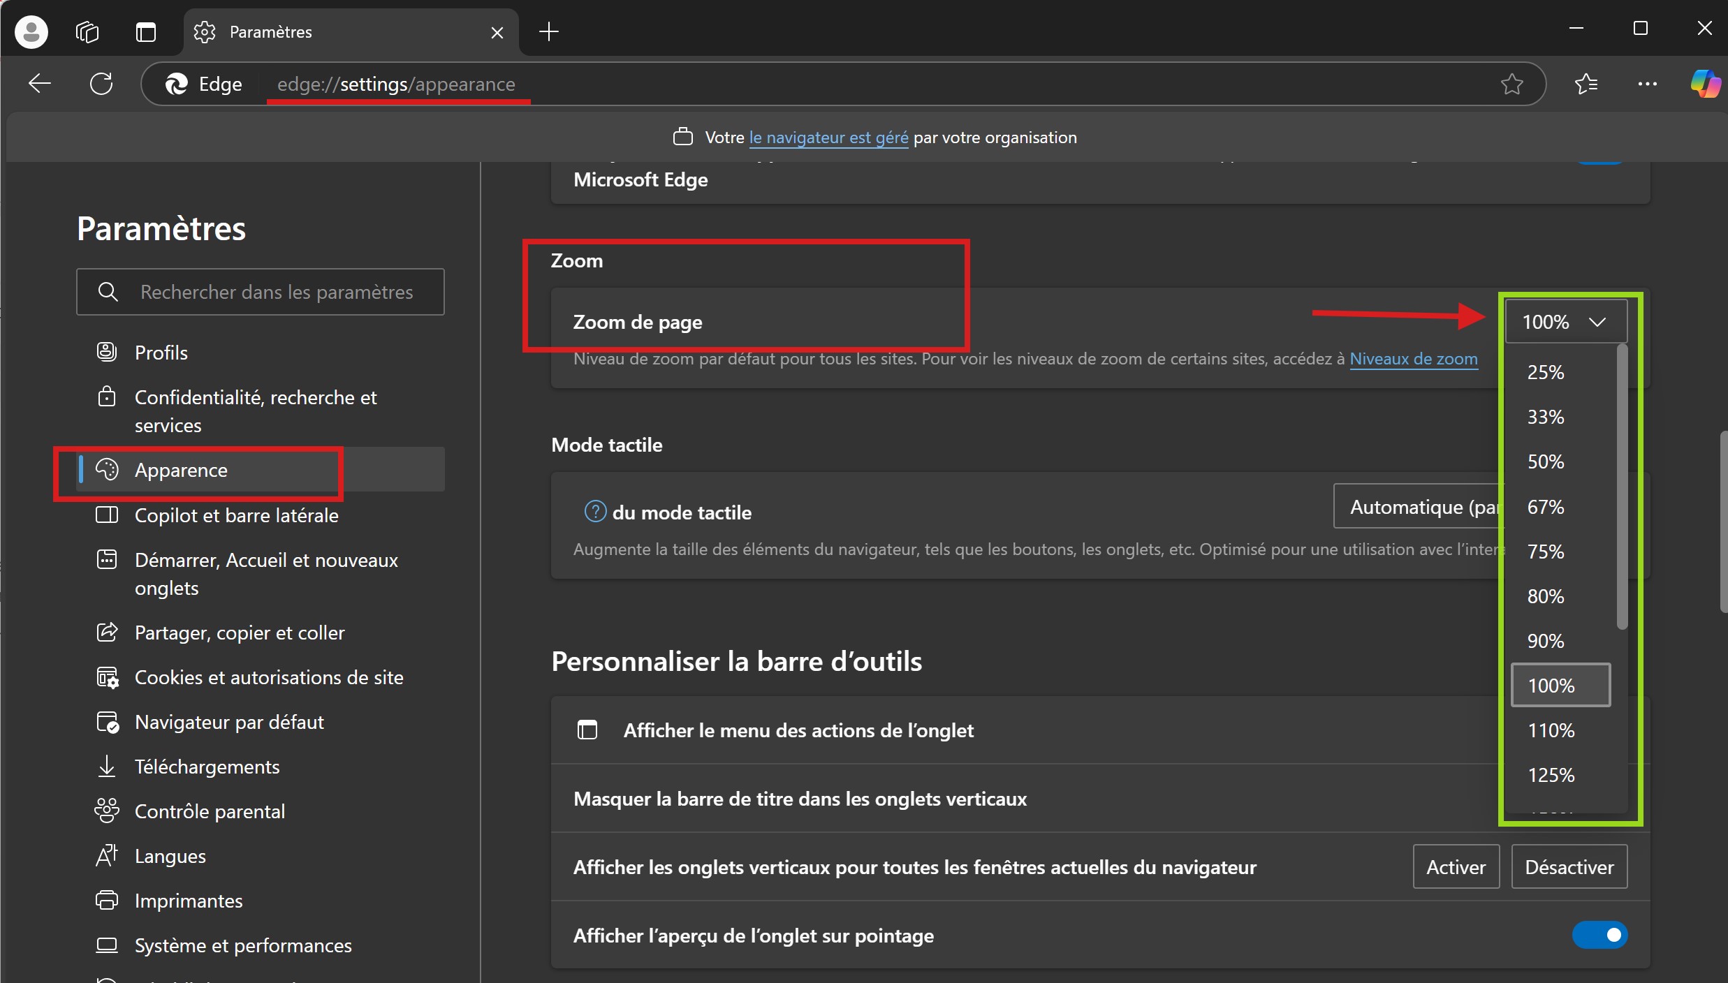1728x983 pixels.
Task: Open the tab actions menu icon
Action: (146, 32)
